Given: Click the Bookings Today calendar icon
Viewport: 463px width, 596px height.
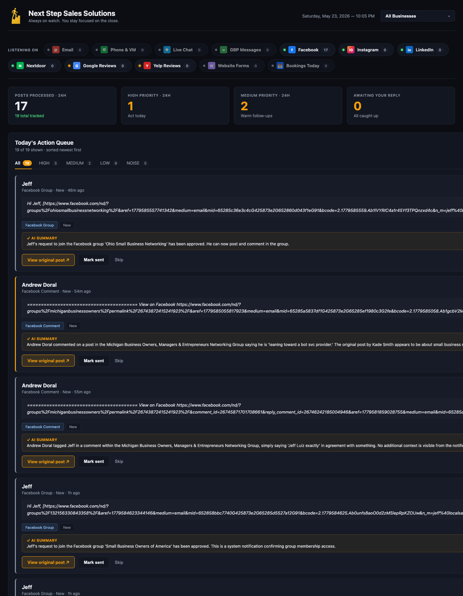Looking at the screenshot, I should 280,66.
